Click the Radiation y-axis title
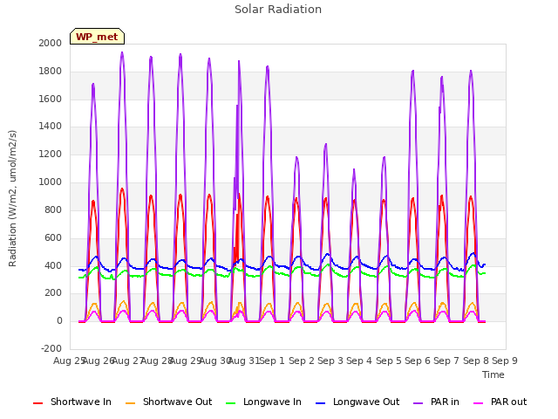558x419 pixels. pyautogui.click(x=12, y=198)
